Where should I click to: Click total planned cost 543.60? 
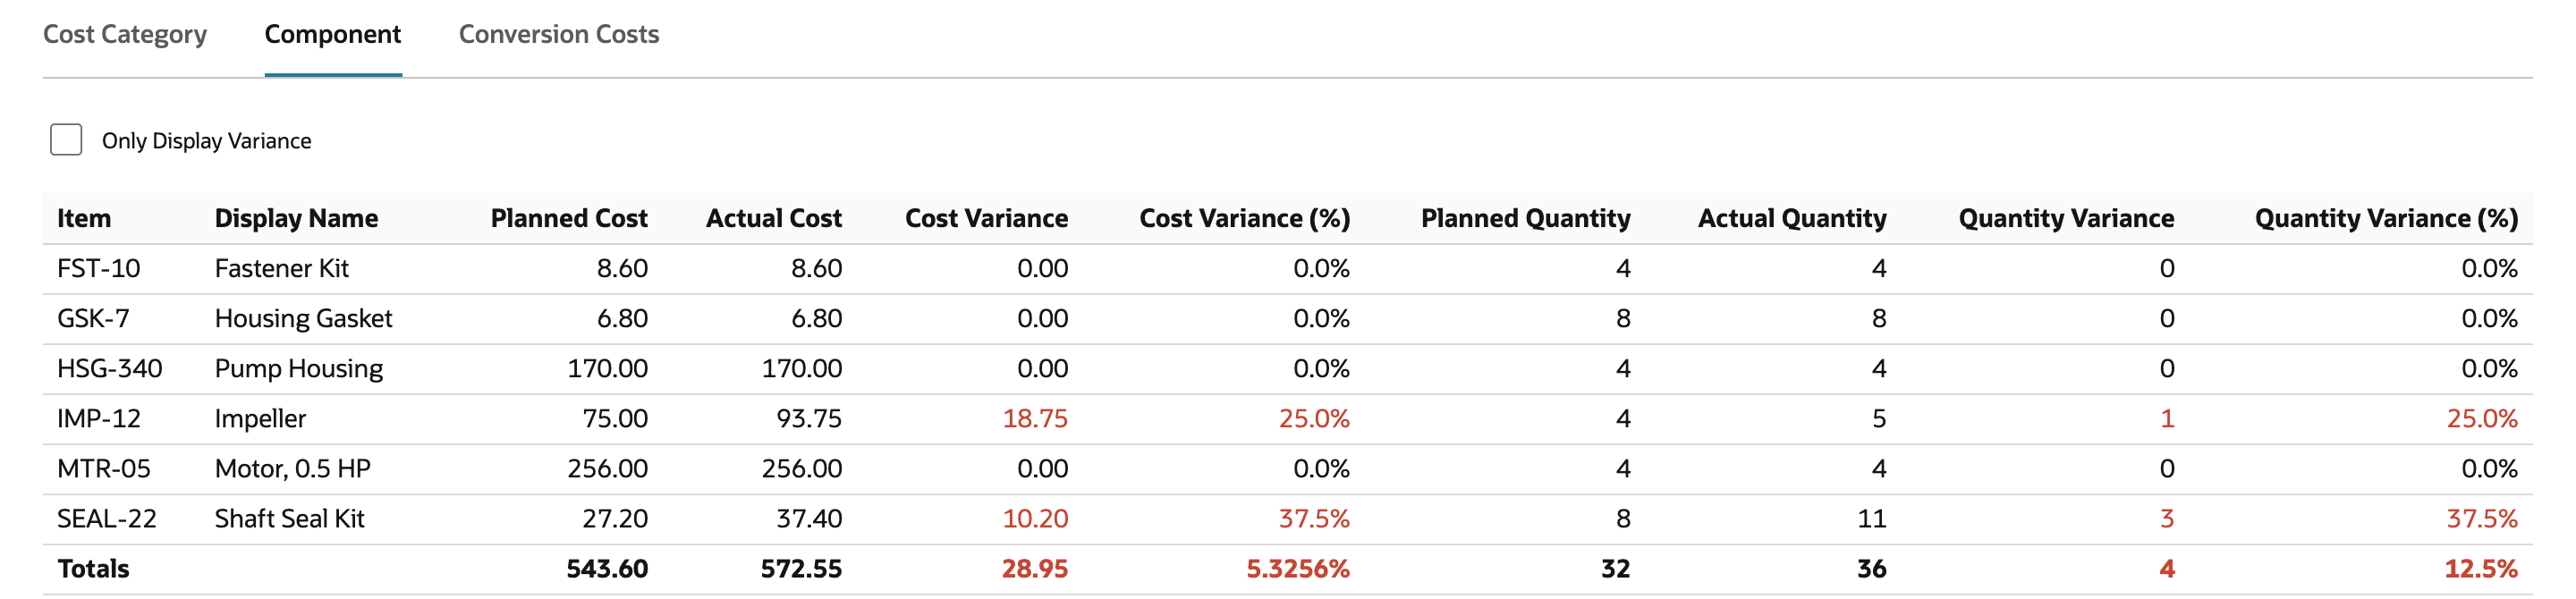pyautogui.click(x=607, y=568)
